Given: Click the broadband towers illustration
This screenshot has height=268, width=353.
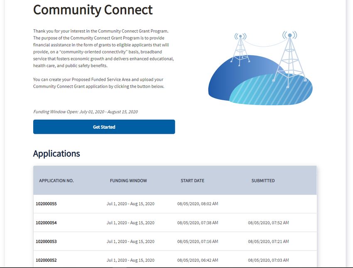Looking at the screenshot, I should pos(260,68).
